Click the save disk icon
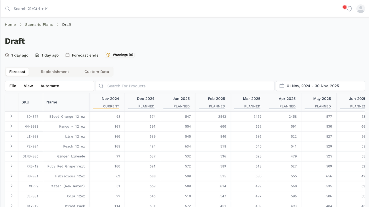 (x=37, y=55)
